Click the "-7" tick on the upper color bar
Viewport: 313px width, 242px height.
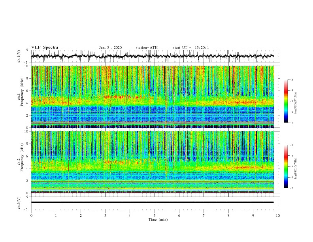(291, 123)
